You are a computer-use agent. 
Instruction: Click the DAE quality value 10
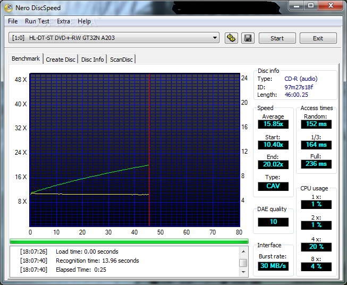pyautogui.click(x=273, y=222)
